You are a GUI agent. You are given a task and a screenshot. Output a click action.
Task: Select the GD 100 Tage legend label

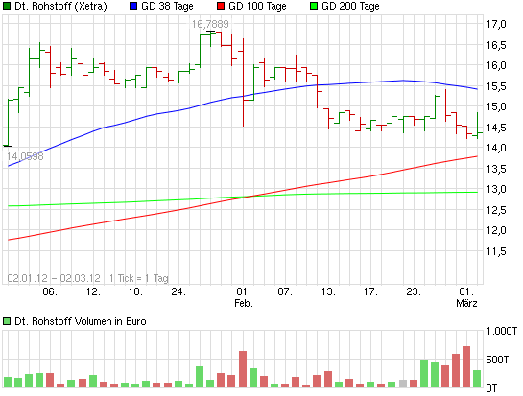[257, 6]
